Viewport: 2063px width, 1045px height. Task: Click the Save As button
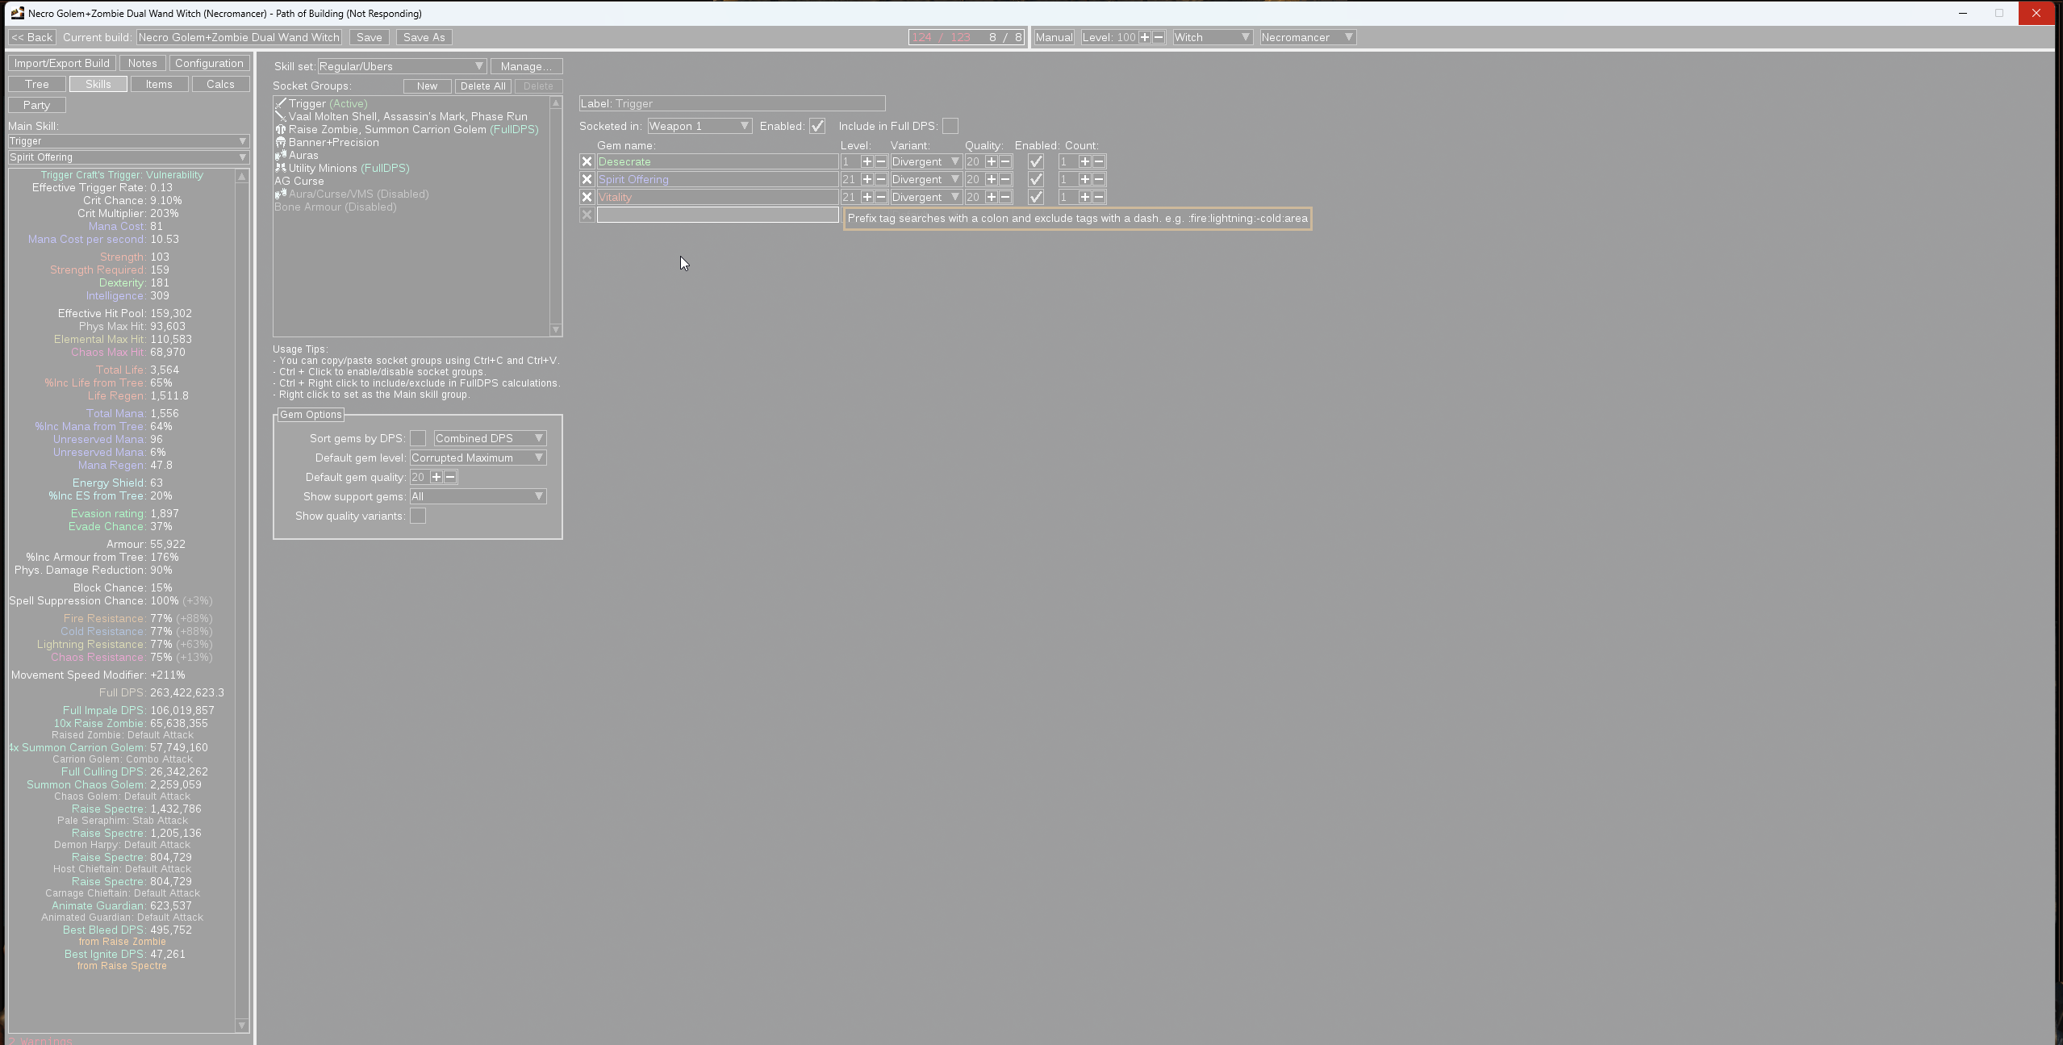[424, 37]
